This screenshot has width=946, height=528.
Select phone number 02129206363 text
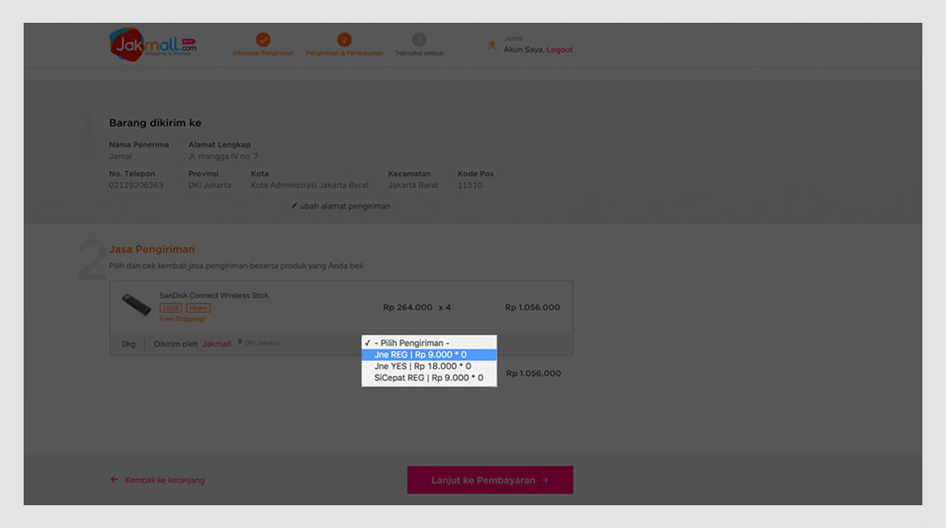coord(136,185)
